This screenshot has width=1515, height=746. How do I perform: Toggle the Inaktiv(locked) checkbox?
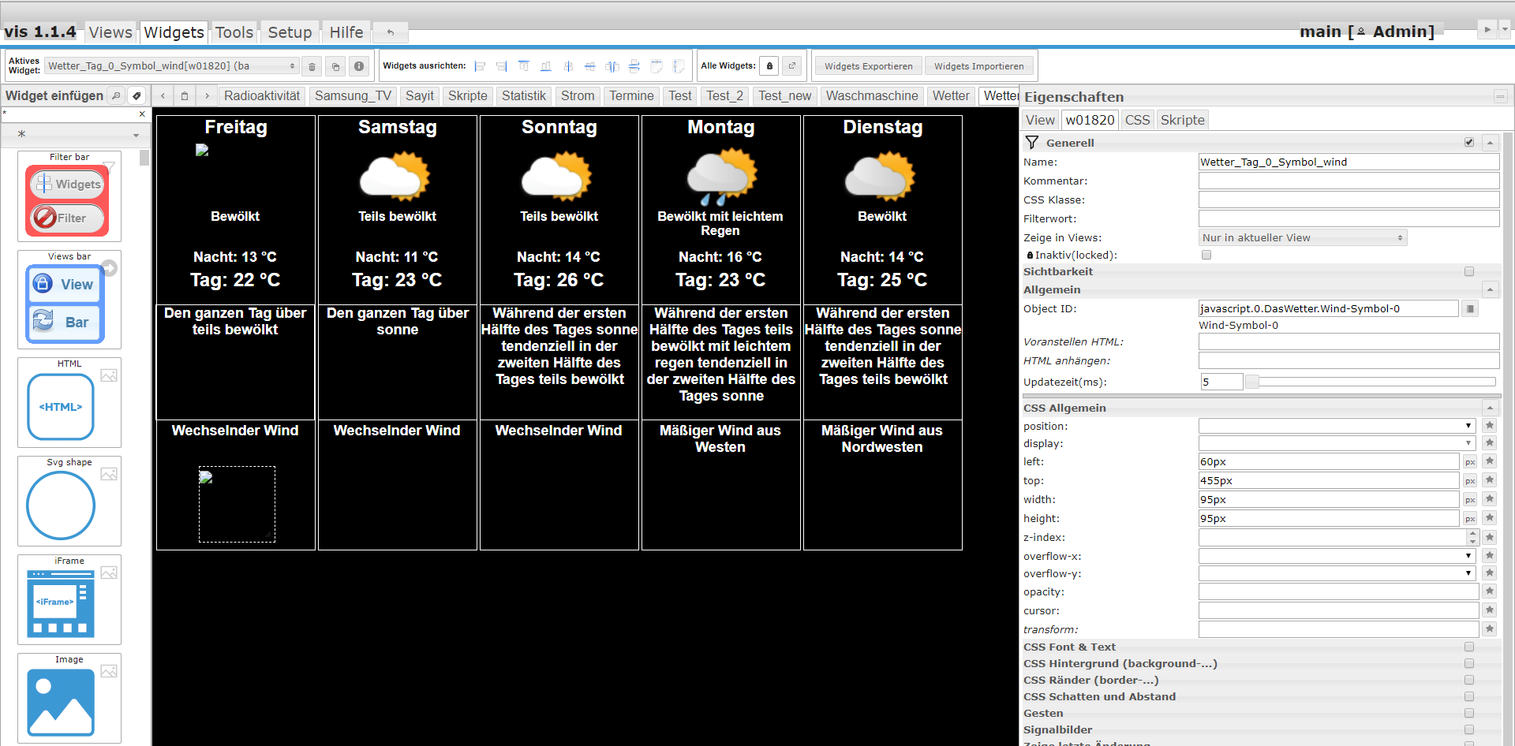tap(1206, 255)
